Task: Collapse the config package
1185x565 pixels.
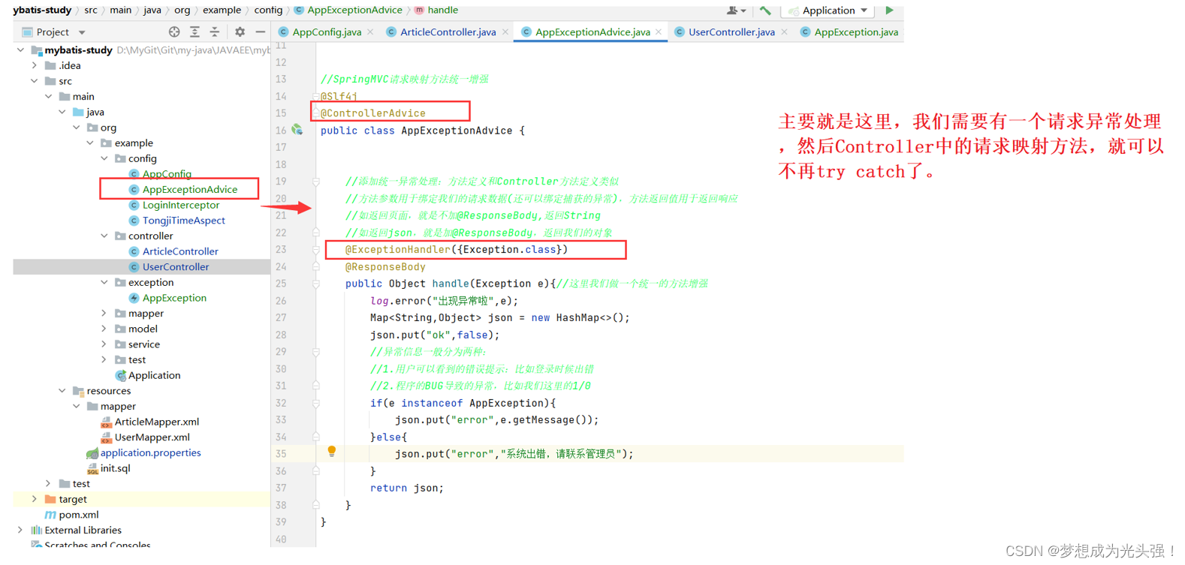Action: click(104, 158)
